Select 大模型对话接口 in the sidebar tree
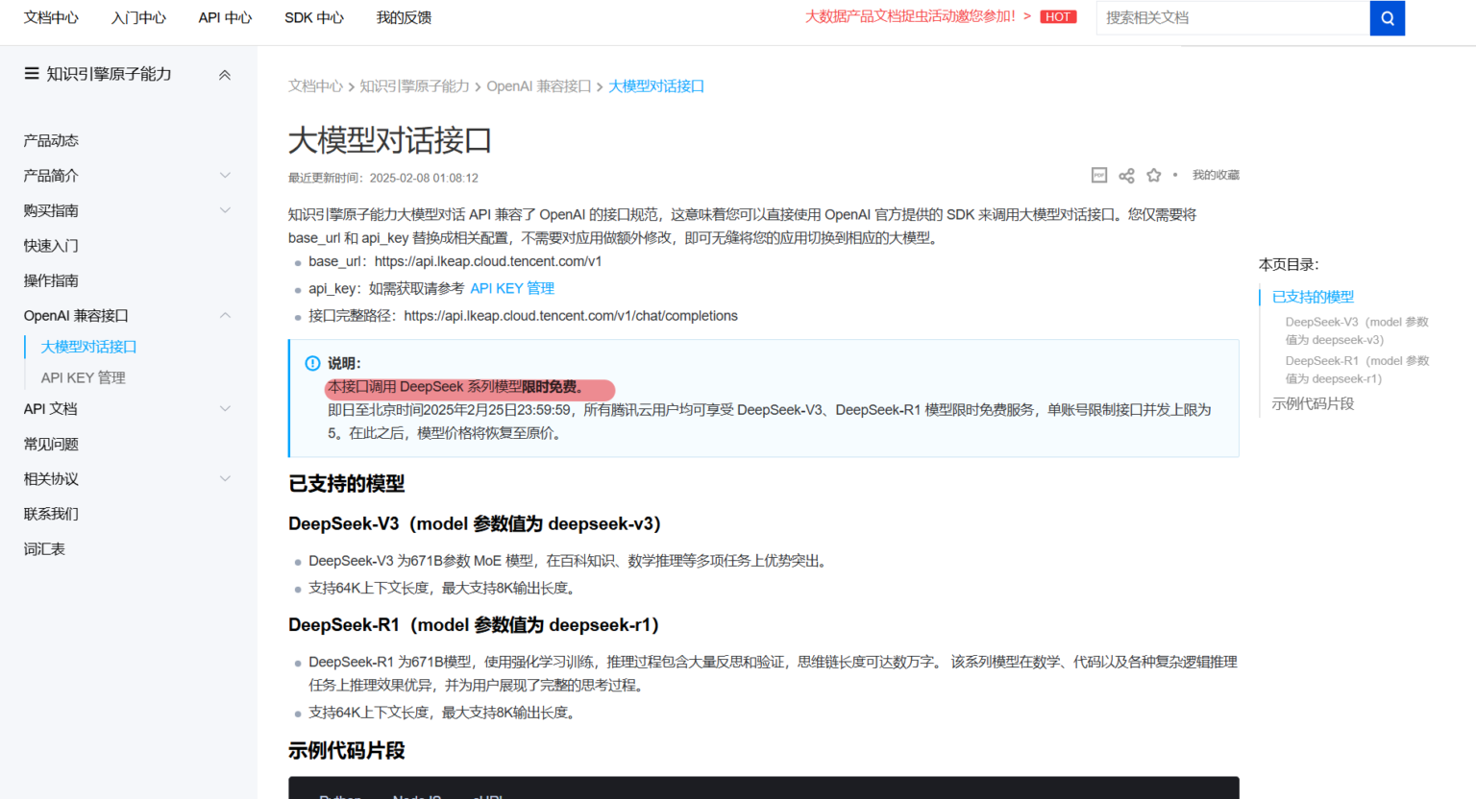The image size is (1476, 799). [x=88, y=347]
